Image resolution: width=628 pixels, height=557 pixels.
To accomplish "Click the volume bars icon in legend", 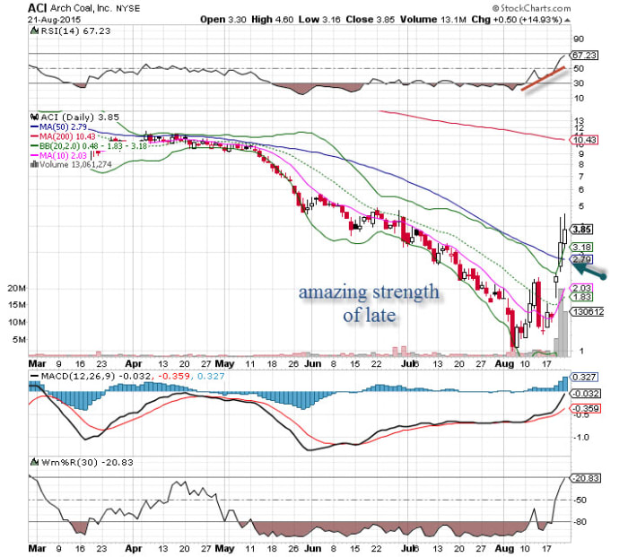I will (x=34, y=164).
